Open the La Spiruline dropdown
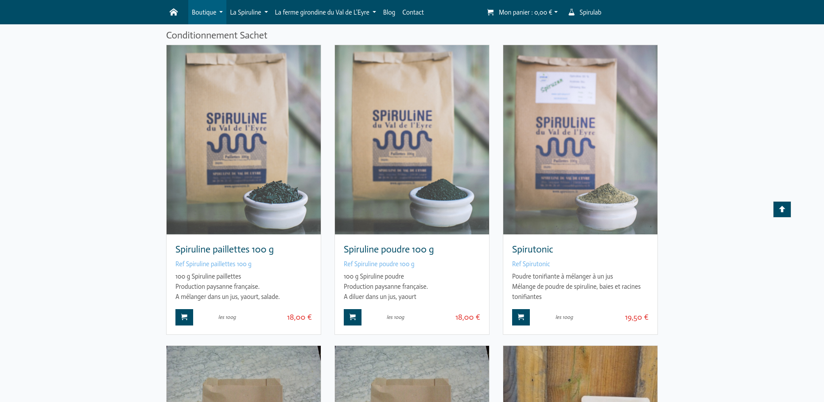This screenshot has height=402, width=824. coord(249,12)
